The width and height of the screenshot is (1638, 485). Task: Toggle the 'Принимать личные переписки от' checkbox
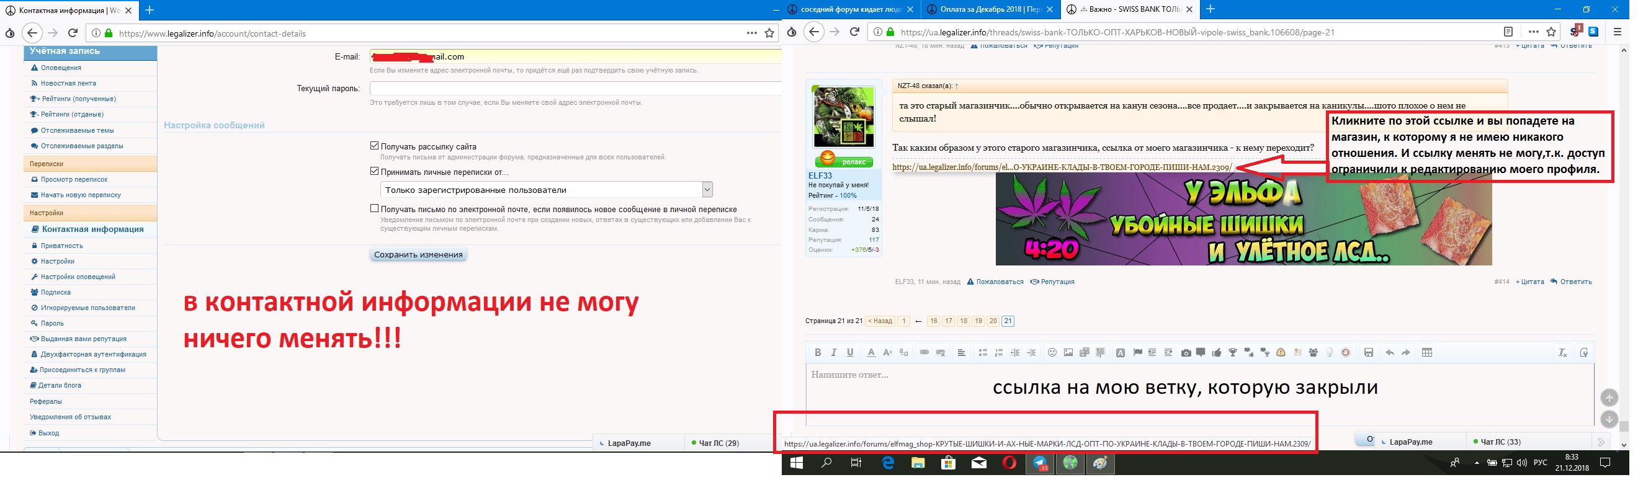(x=375, y=172)
